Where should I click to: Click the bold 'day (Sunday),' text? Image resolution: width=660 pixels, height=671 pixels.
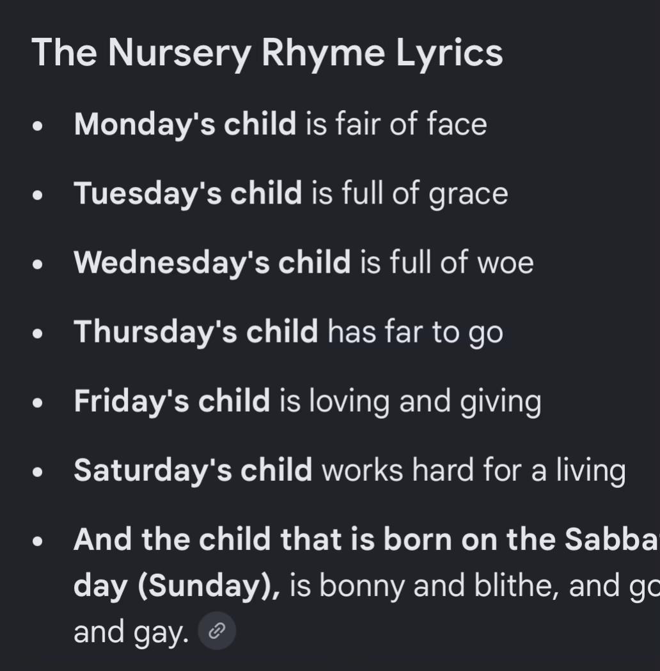click(177, 586)
